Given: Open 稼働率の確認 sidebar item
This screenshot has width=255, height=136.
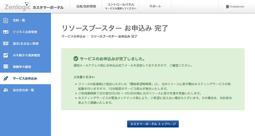Looking at the screenshot, I should pos(26,67).
